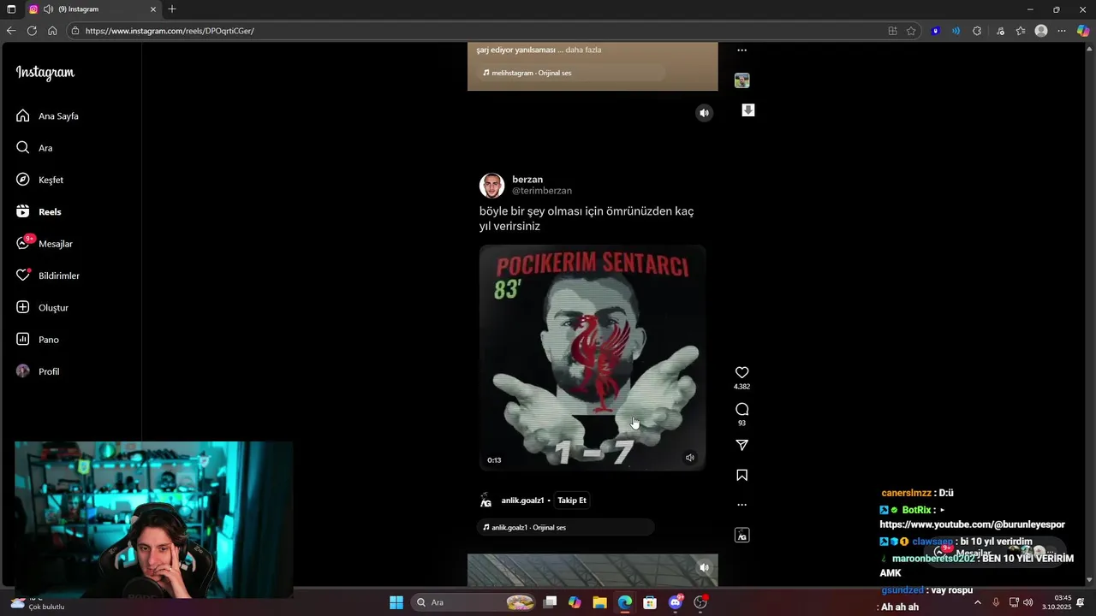
Task: Go to Keşfet explore page
Action: (39, 180)
